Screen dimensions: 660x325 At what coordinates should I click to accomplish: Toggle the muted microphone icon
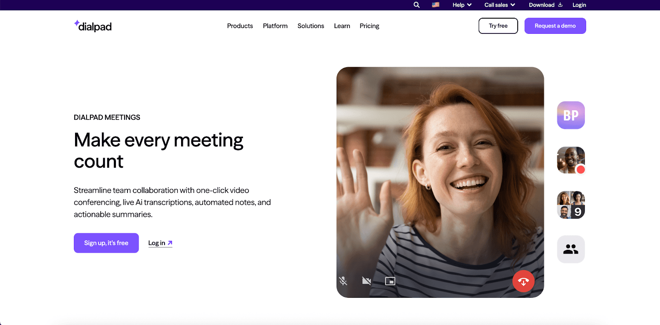tap(343, 281)
